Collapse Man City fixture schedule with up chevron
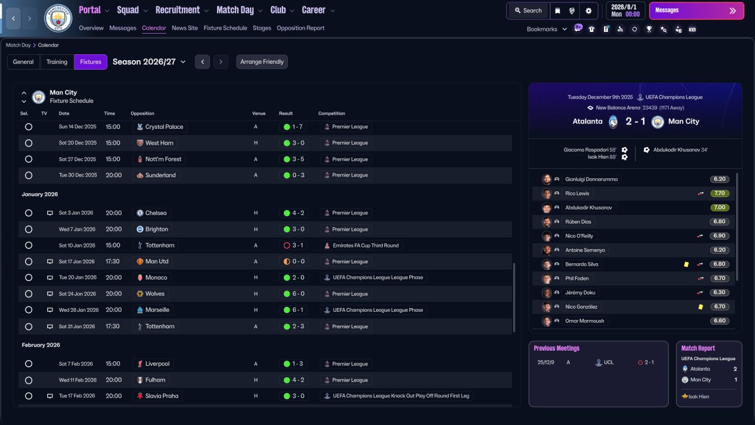755x425 pixels. (x=24, y=93)
